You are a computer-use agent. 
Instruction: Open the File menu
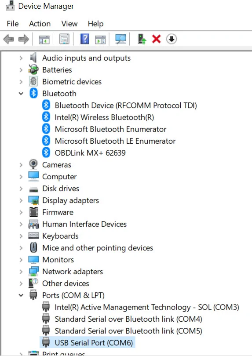(13, 24)
